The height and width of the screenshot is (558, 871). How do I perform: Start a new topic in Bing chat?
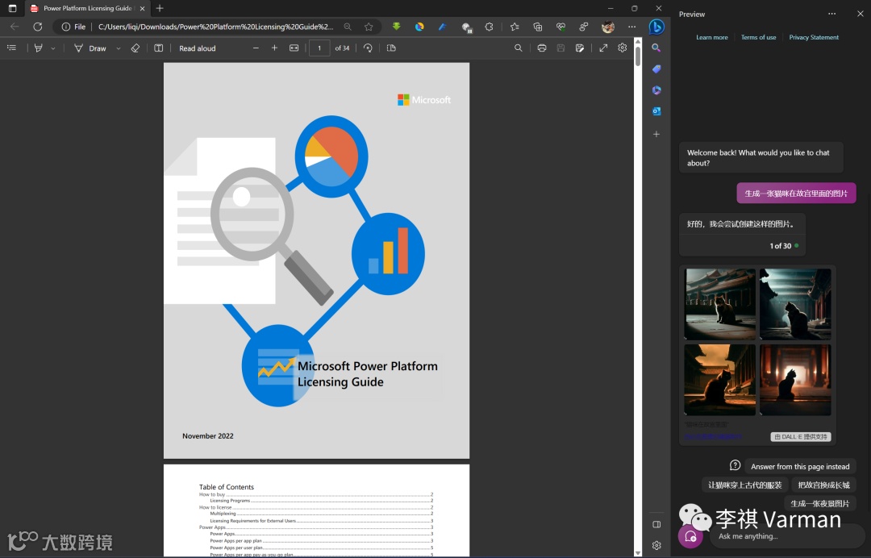click(690, 536)
